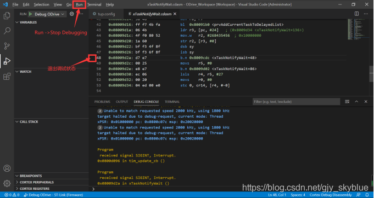This screenshot has height=198, width=374.
Task: Change indentation via Spaces: 4
Action: tap(298, 195)
